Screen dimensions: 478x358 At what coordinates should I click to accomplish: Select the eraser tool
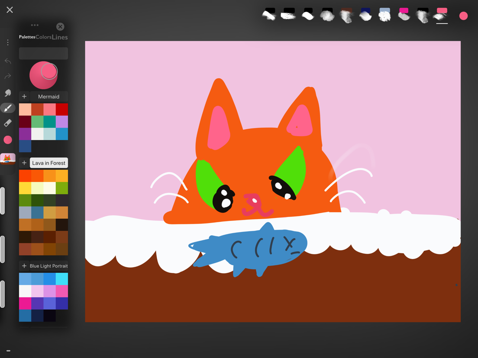(x=8, y=123)
